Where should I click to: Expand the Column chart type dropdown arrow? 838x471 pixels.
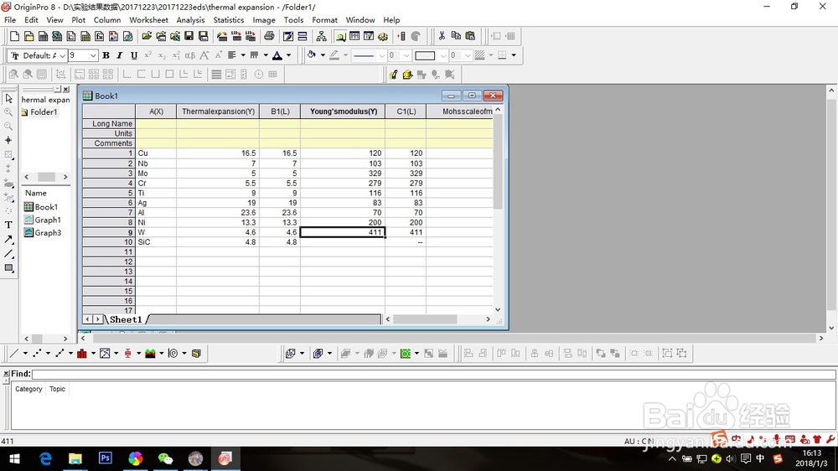click(93, 354)
